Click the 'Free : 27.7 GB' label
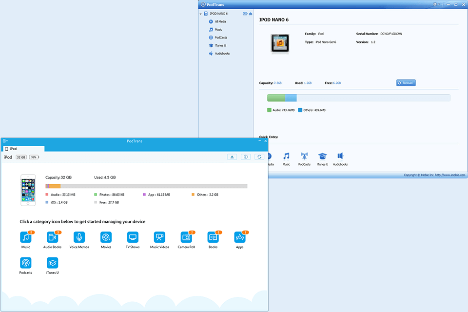The image size is (468, 312). pyautogui.click(x=109, y=202)
